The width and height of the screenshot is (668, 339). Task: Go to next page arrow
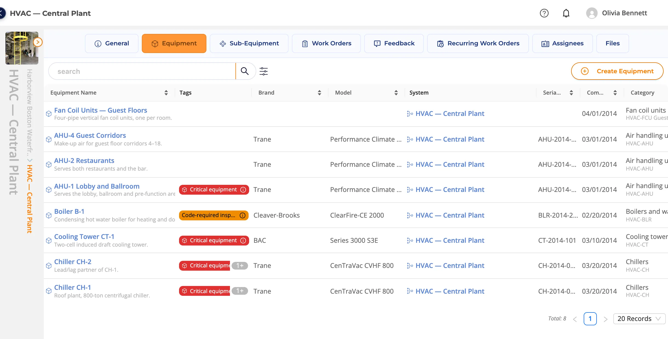click(x=606, y=319)
